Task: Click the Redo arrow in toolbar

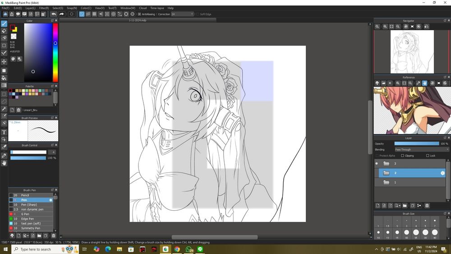Action: (61, 14)
